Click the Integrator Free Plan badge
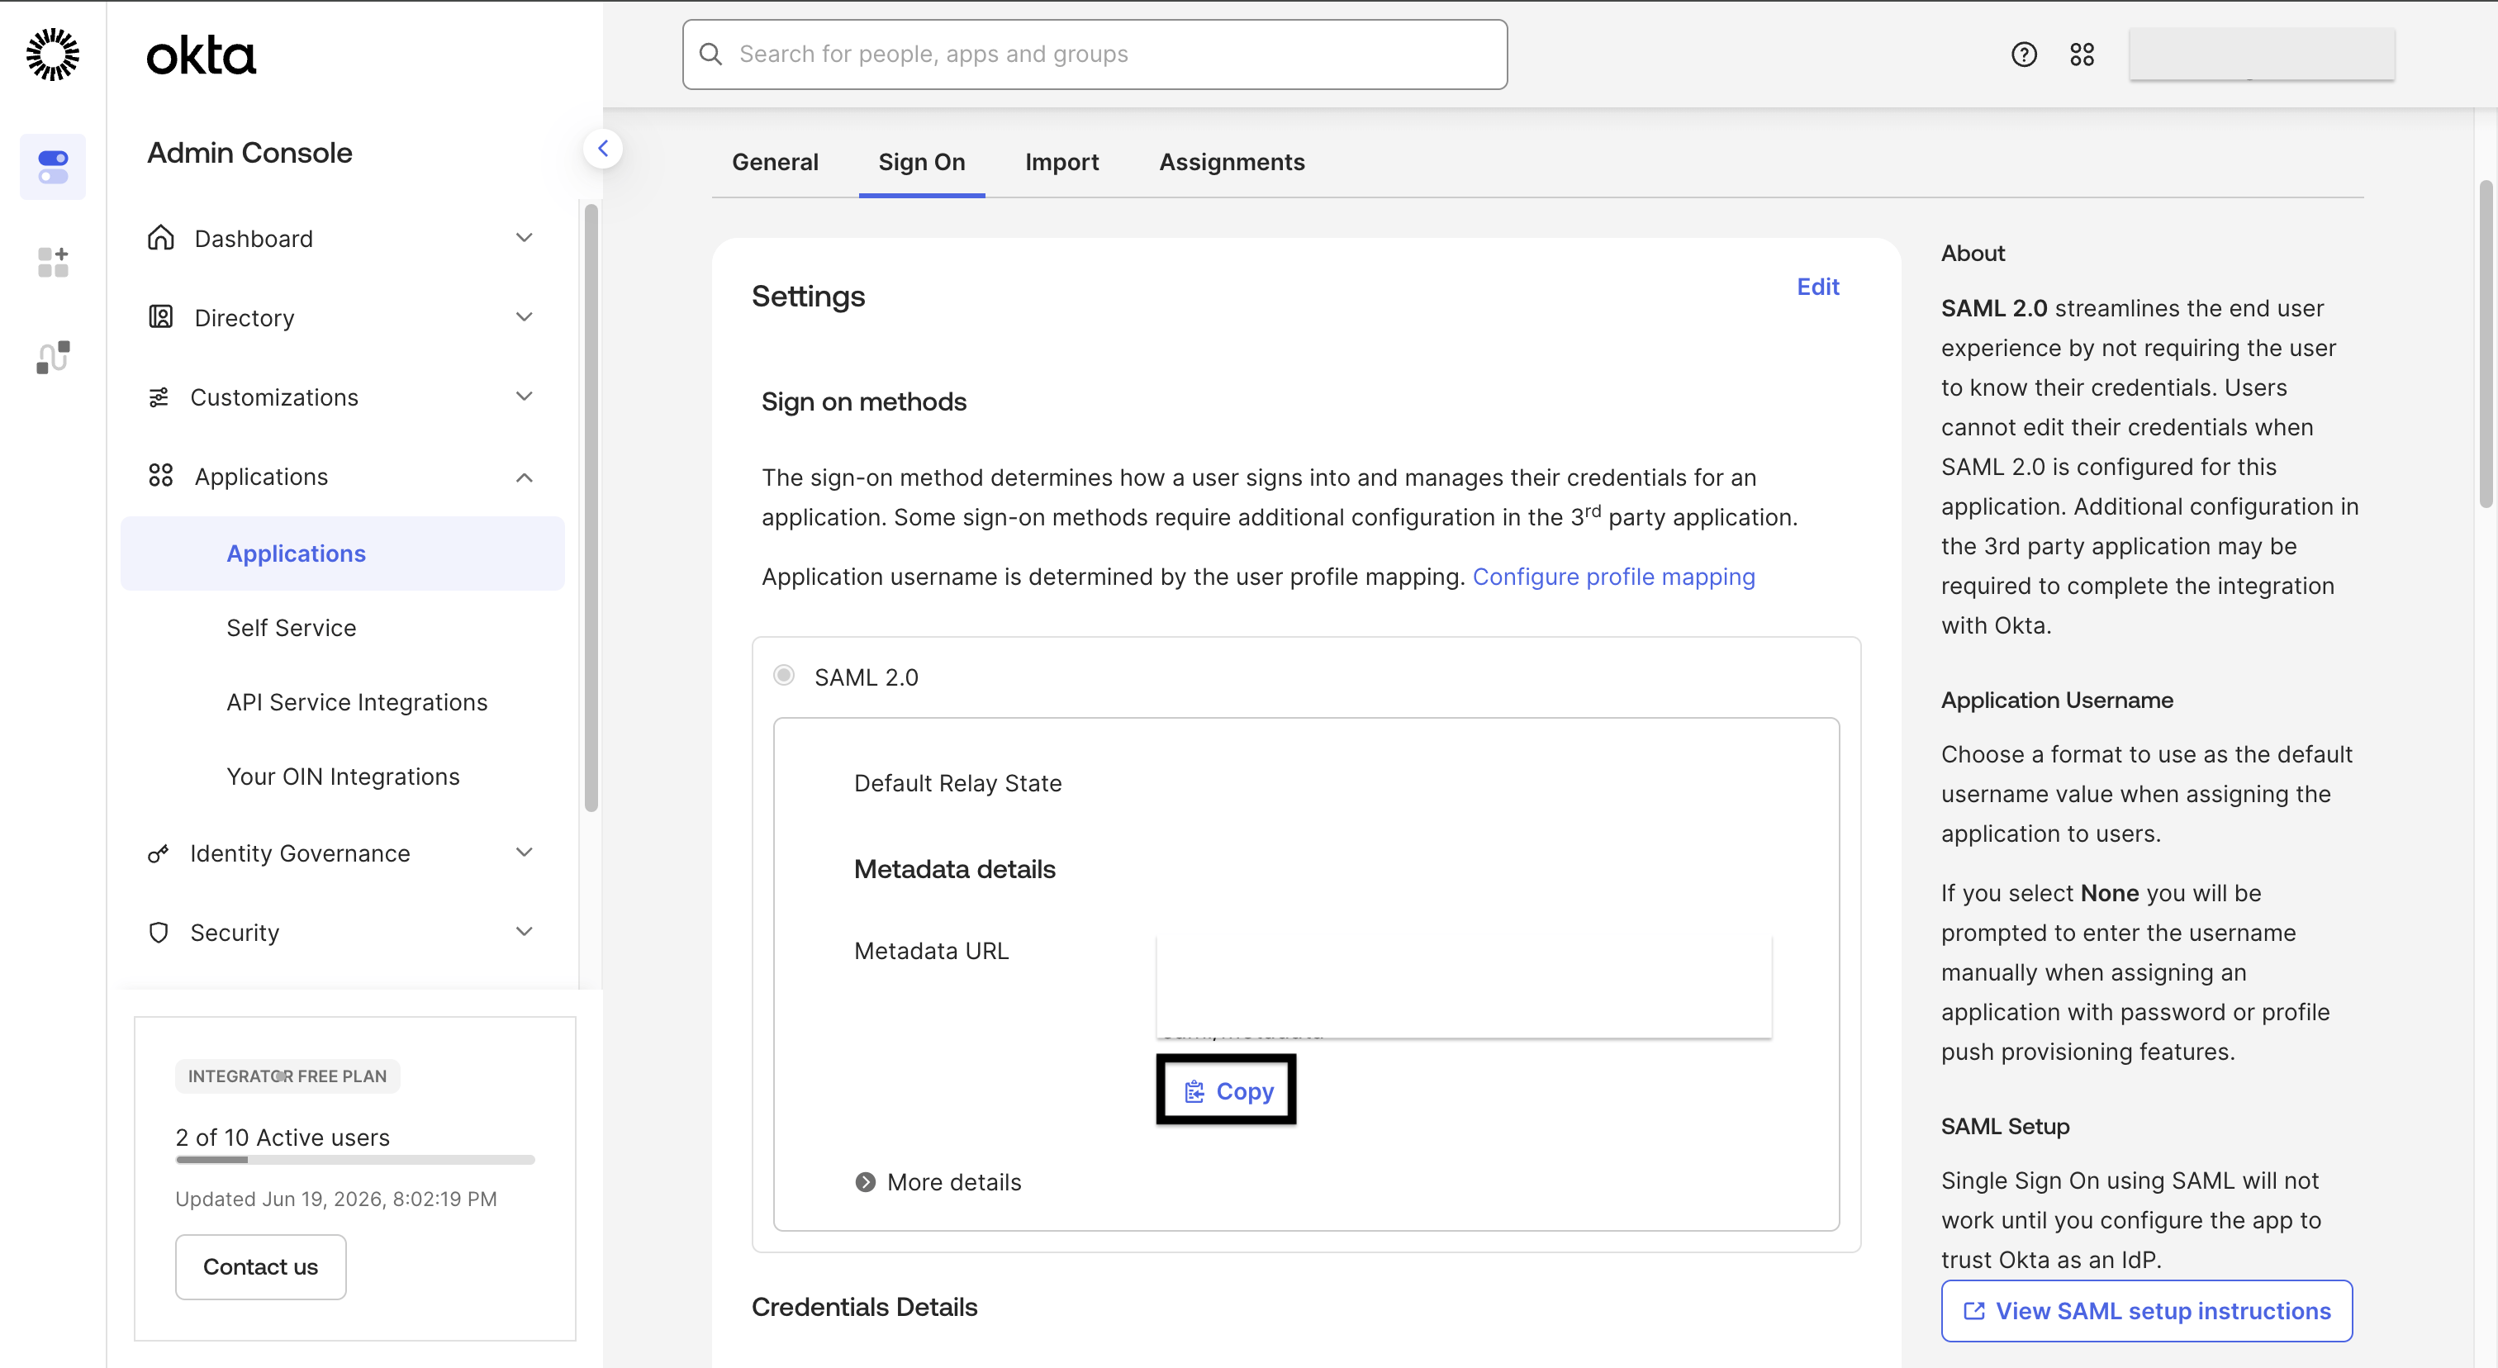This screenshot has width=2498, height=1368. 287,1076
